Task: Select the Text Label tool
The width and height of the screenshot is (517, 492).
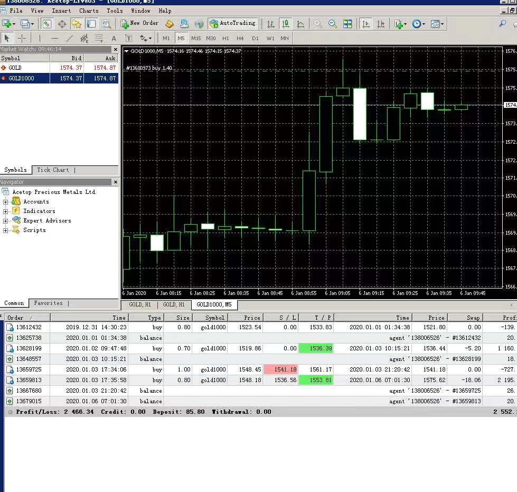Action: (129, 38)
